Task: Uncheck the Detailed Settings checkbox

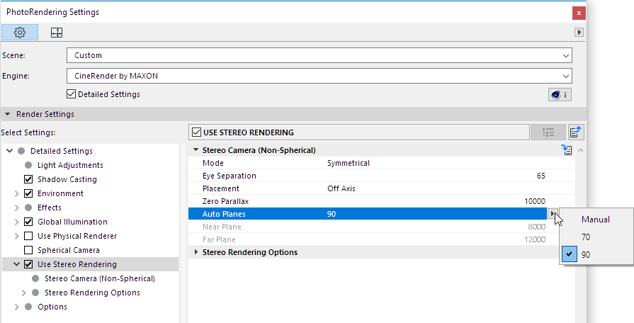Action: [71, 94]
